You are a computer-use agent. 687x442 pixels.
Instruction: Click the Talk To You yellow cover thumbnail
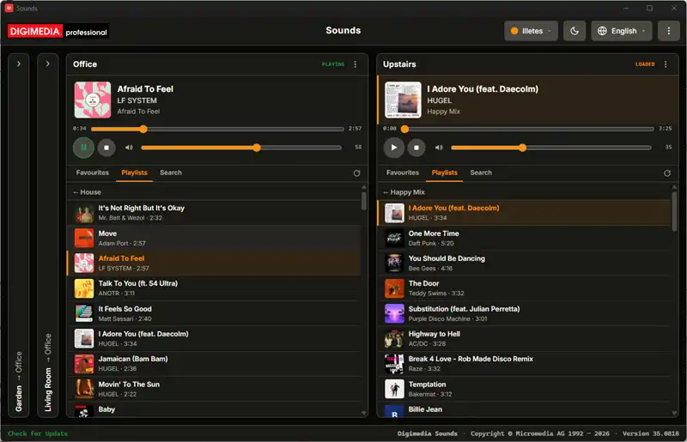83,288
